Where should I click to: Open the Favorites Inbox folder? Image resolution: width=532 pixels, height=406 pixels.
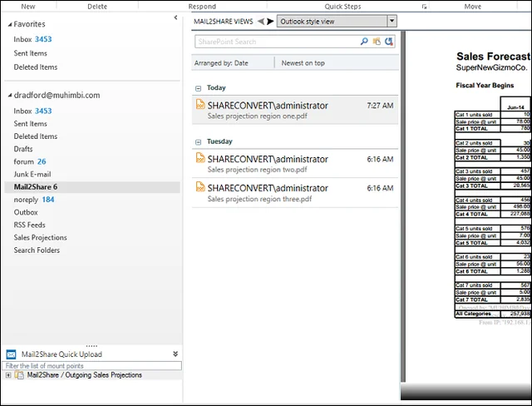[32, 39]
